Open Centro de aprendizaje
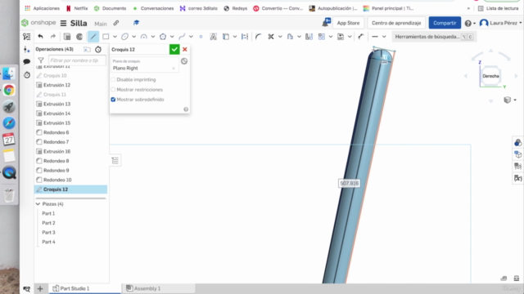The height and width of the screenshot is (294, 524). pos(396,23)
